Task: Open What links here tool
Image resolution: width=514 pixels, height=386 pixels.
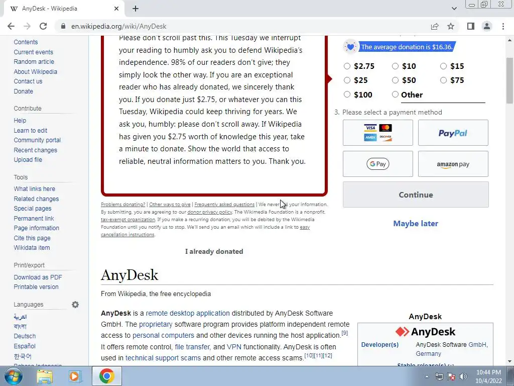Action: point(35,189)
